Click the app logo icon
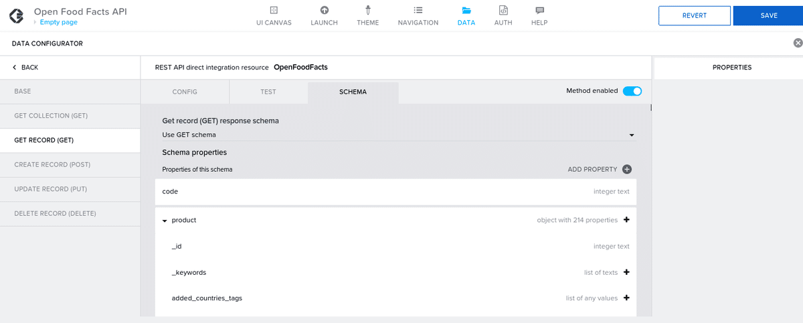 click(18, 15)
